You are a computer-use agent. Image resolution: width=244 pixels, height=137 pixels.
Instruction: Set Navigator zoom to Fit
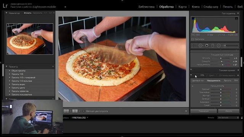[27, 13]
